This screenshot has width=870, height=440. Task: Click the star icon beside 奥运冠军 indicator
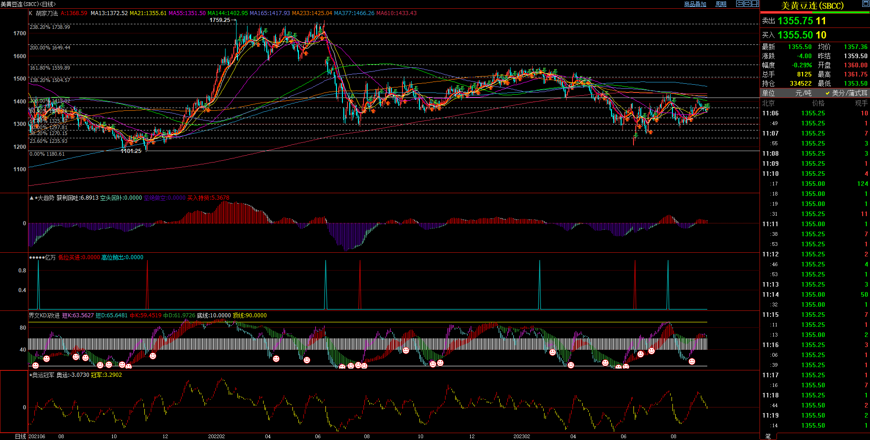point(31,375)
